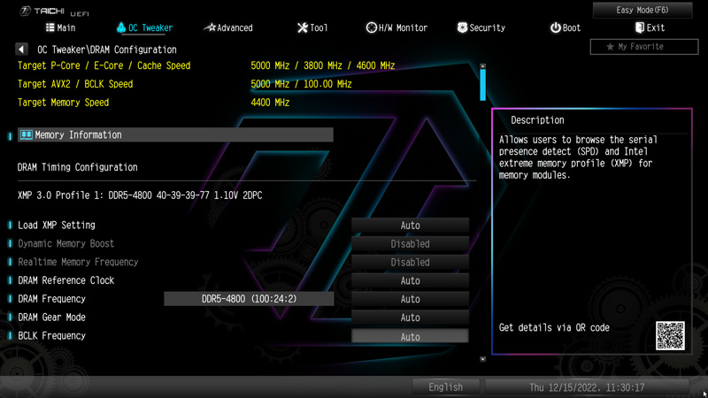
Task: Open the Main tab
Action: point(58,28)
